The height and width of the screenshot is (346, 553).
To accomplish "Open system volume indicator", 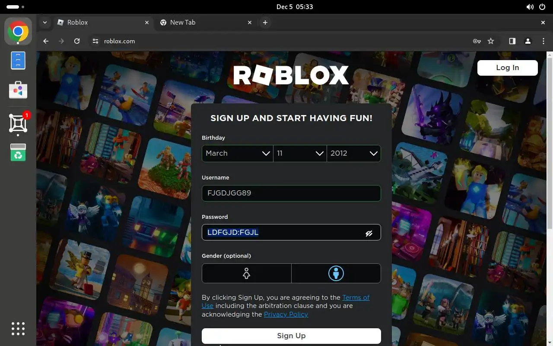I will coord(530,7).
